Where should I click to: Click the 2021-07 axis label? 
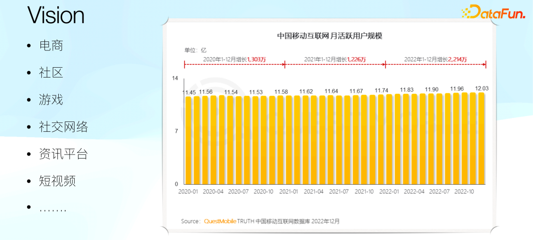point(339,192)
